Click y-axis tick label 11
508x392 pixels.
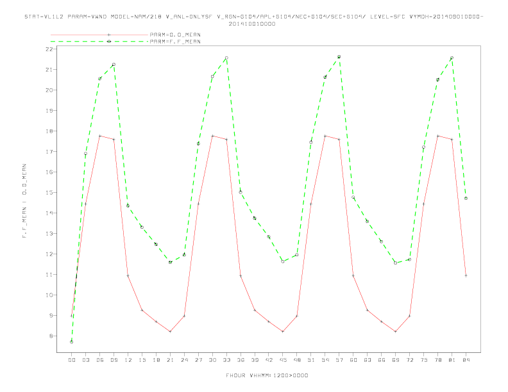tap(49, 275)
